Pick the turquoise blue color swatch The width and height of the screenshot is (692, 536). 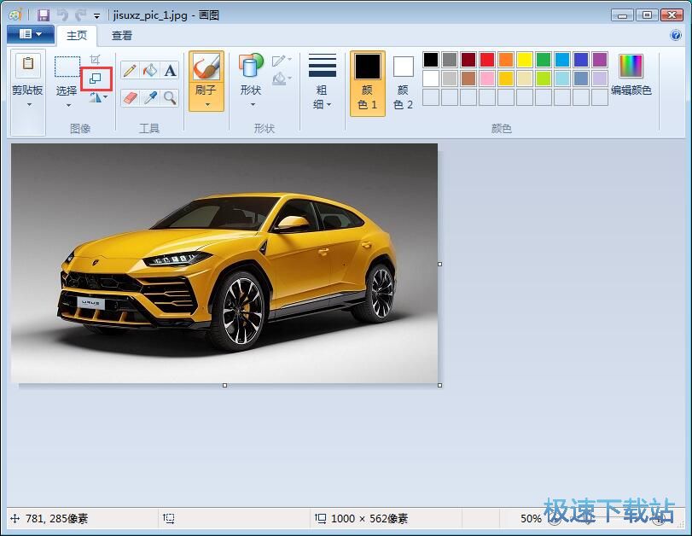point(562,60)
